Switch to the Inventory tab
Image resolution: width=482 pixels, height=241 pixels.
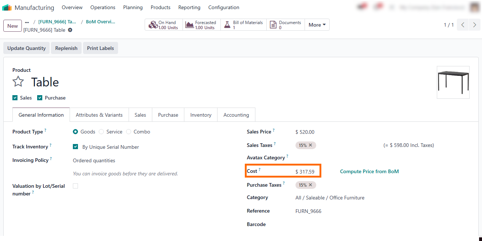pyautogui.click(x=201, y=115)
